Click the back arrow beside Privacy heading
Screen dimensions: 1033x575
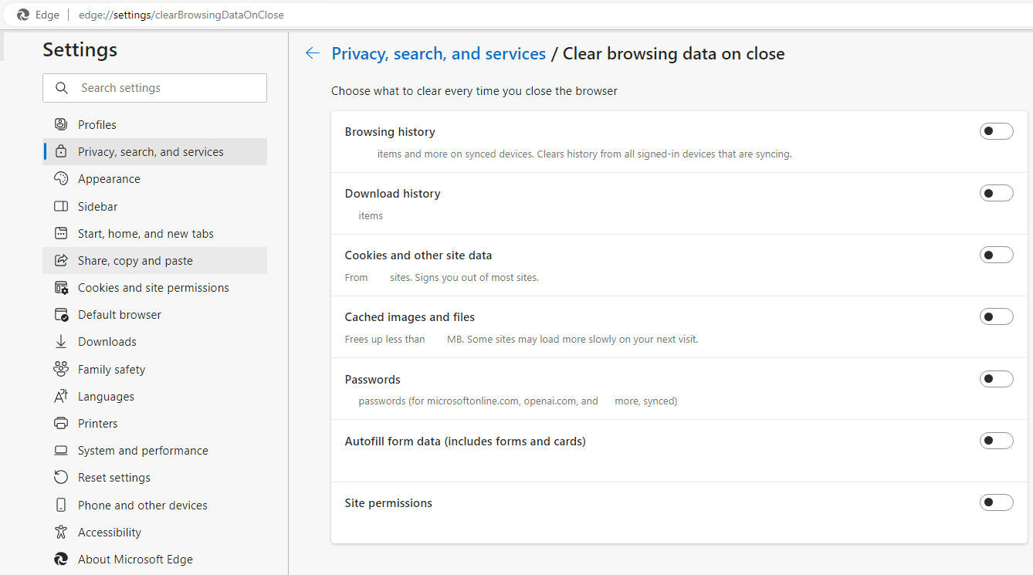312,53
